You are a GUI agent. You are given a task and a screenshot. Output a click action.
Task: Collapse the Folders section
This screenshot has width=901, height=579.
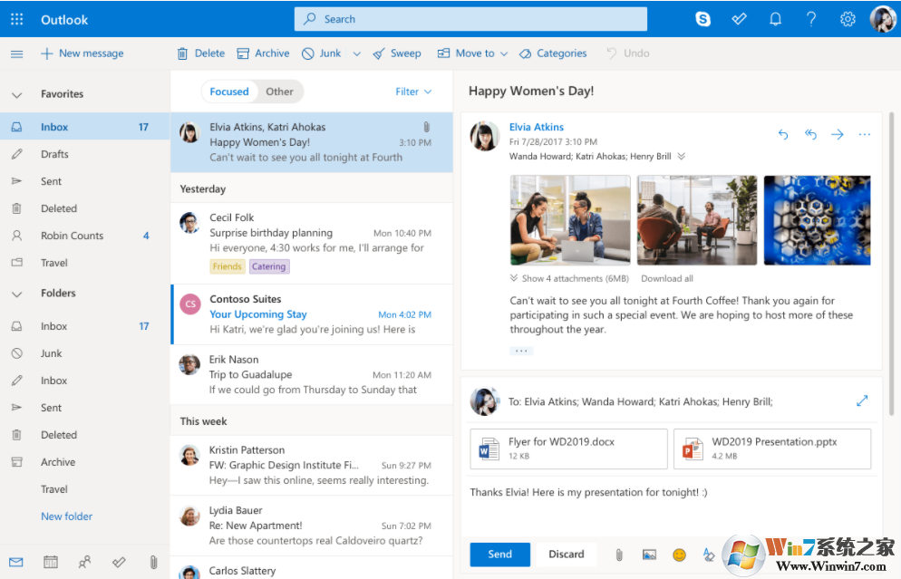17,294
